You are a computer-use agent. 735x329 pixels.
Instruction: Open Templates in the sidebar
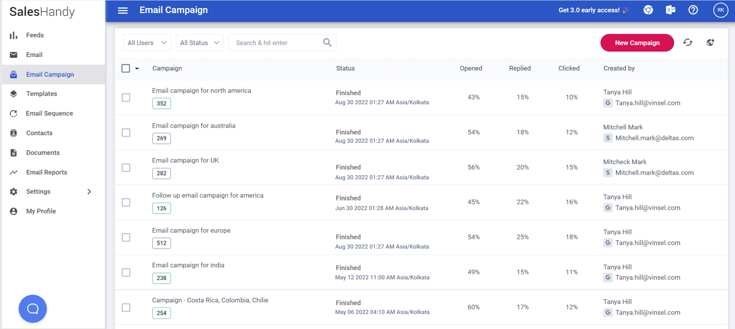pos(42,94)
